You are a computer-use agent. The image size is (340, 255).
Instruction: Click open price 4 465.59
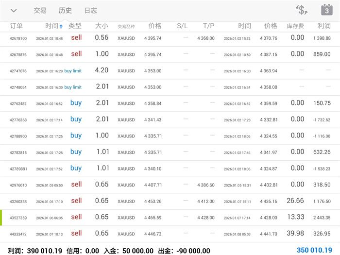pos(153,218)
